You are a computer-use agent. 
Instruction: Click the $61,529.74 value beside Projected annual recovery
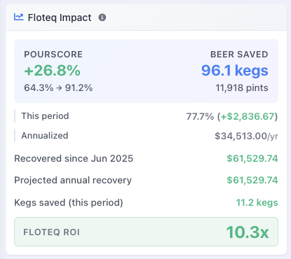252,180
